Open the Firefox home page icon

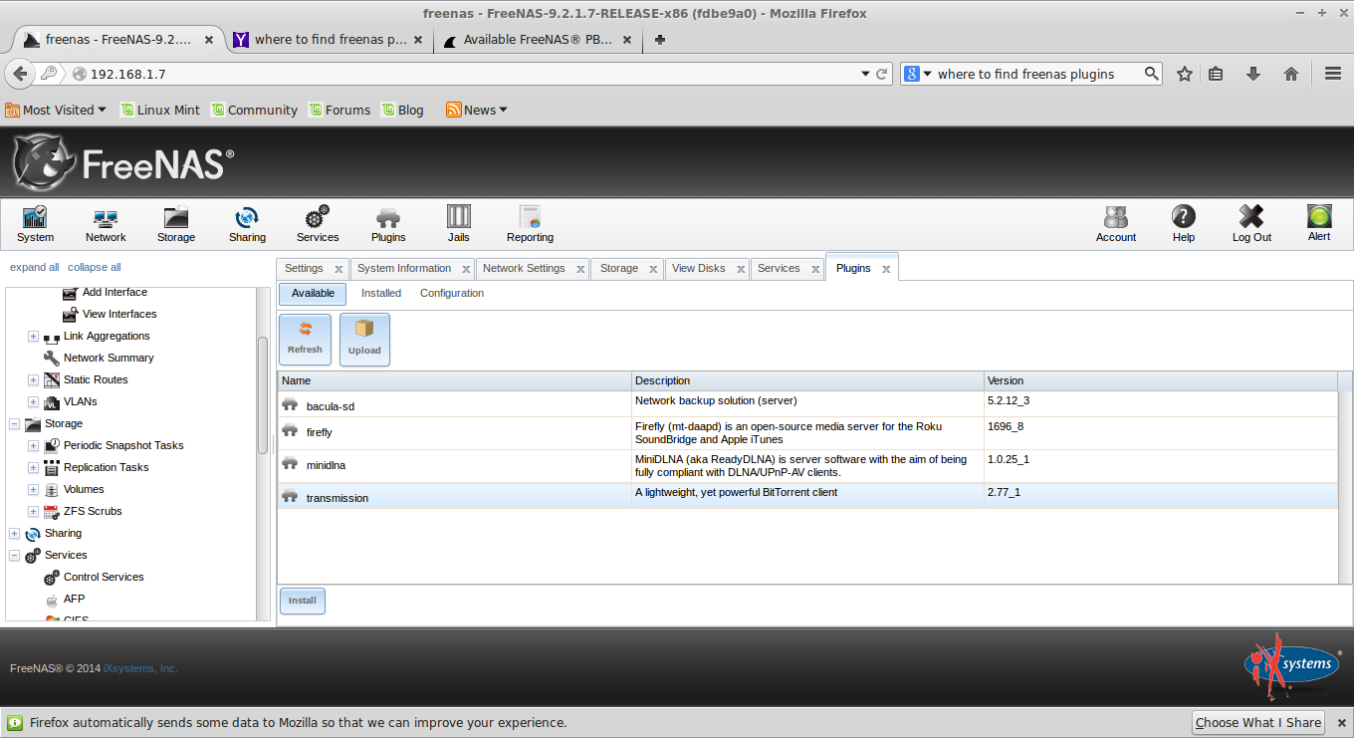(1291, 74)
